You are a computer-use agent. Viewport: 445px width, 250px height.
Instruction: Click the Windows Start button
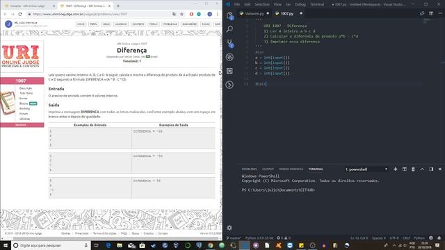(x=5, y=245)
